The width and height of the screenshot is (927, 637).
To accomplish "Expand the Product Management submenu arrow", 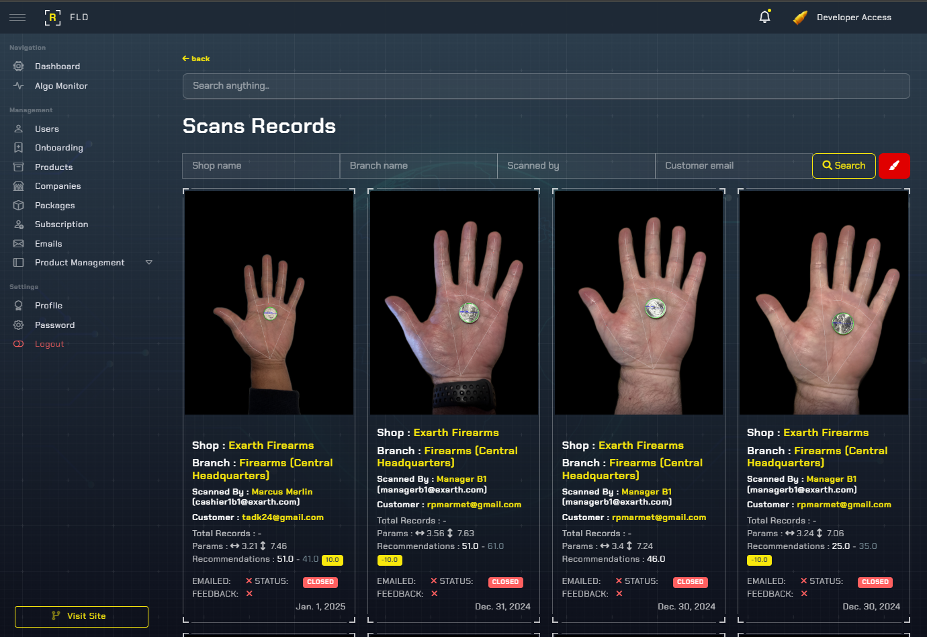I will (x=149, y=263).
